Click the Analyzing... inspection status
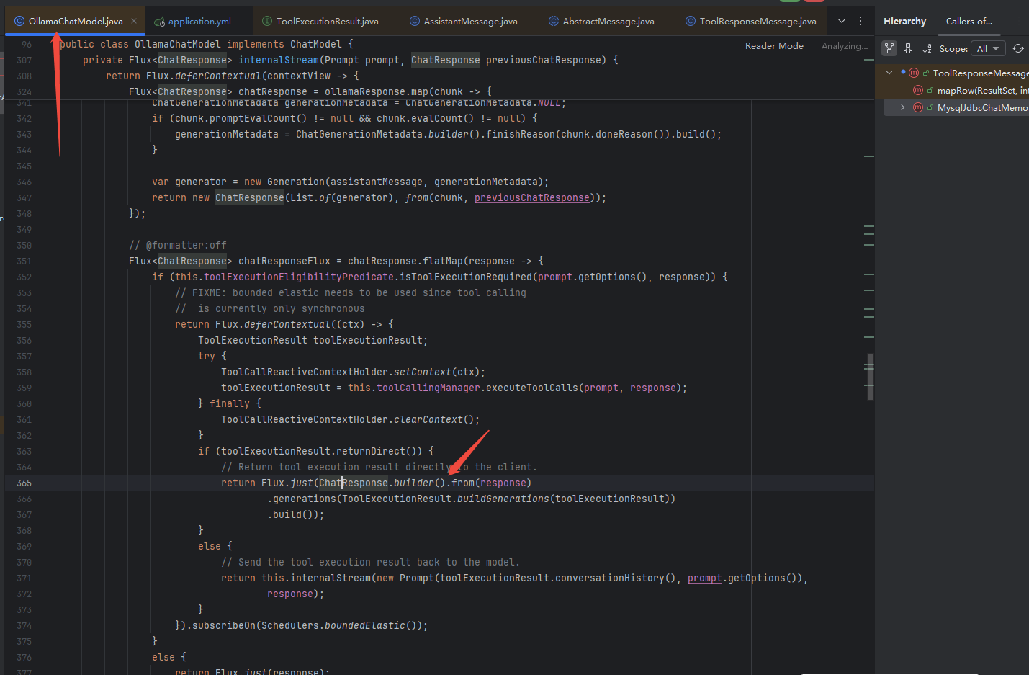The image size is (1029, 675). [844, 45]
